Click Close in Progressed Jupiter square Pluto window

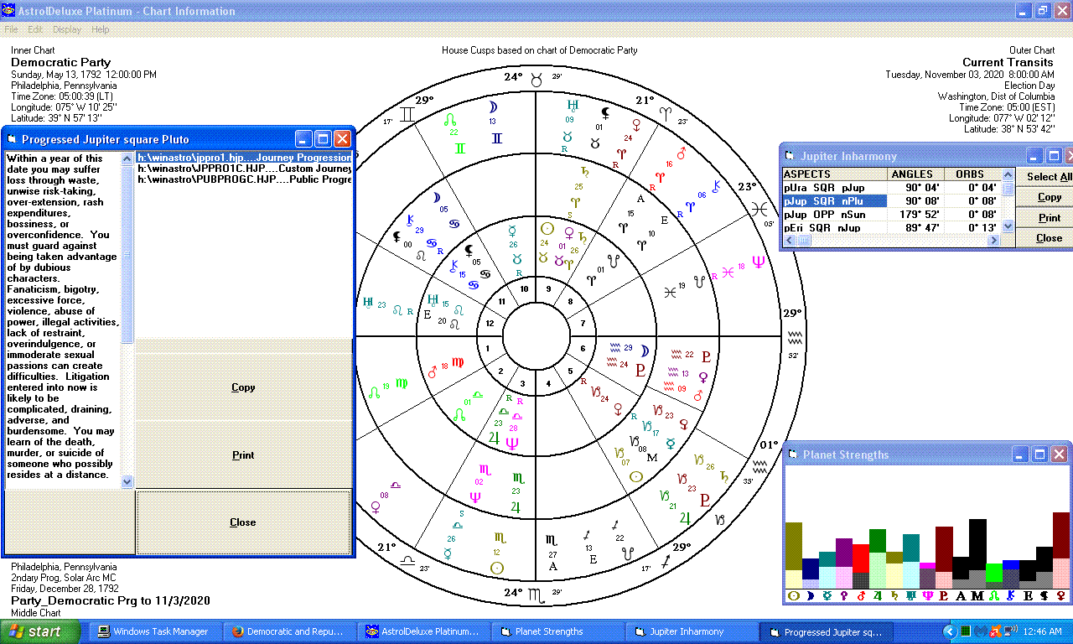point(243,522)
